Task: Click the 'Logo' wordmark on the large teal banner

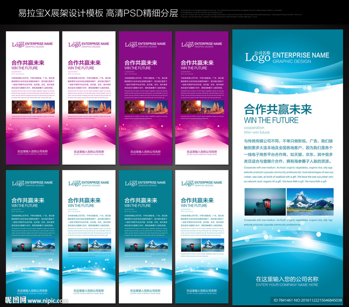Action: (258, 57)
